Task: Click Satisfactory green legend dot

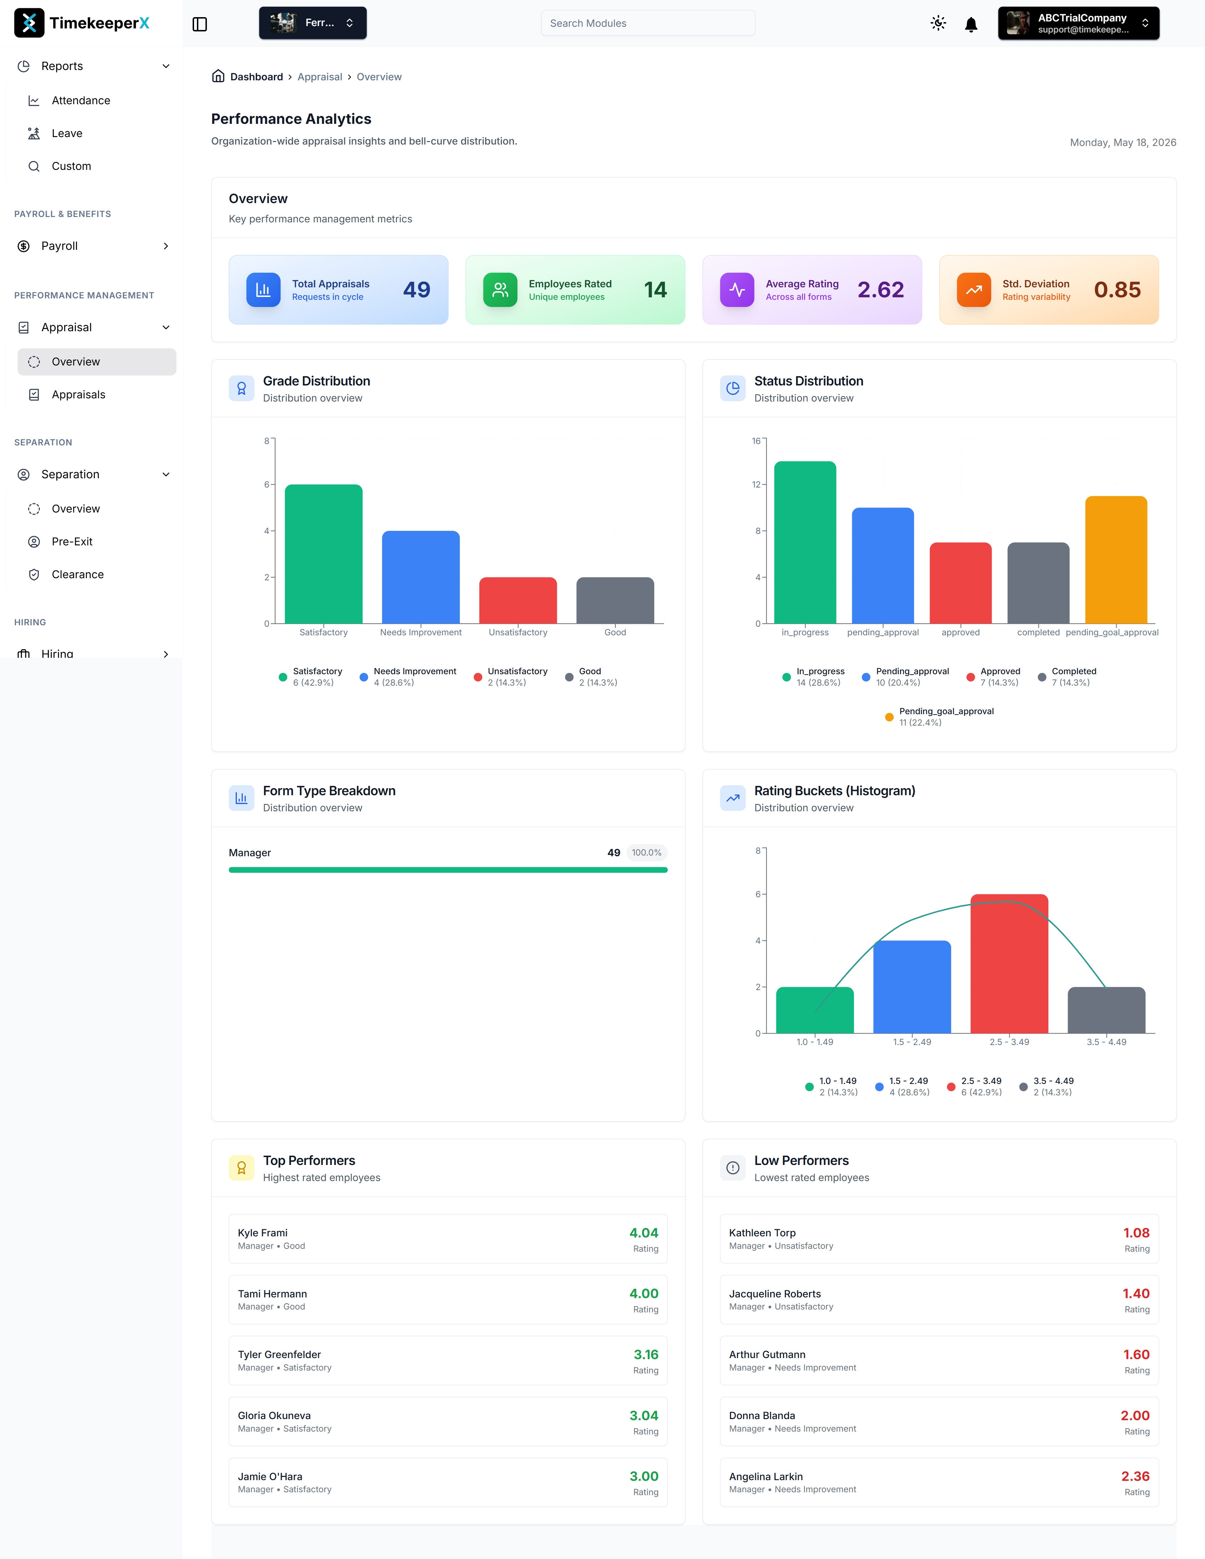Action: [x=283, y=677]
